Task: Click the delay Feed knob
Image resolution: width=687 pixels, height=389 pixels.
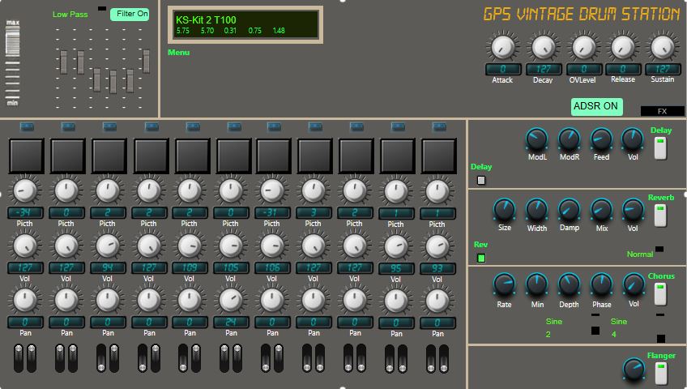Action: (600, 139)
